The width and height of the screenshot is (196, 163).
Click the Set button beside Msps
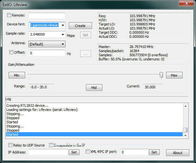pos(86,35)
